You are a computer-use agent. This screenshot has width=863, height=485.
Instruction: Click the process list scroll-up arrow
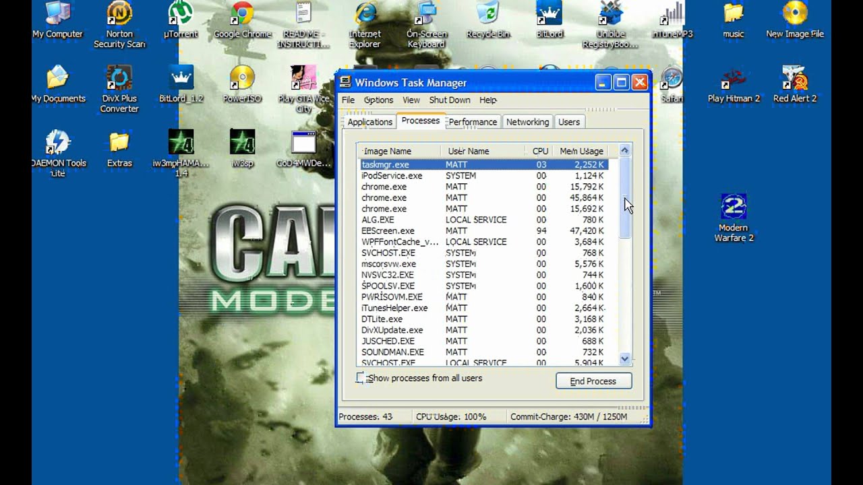[624, 150]
